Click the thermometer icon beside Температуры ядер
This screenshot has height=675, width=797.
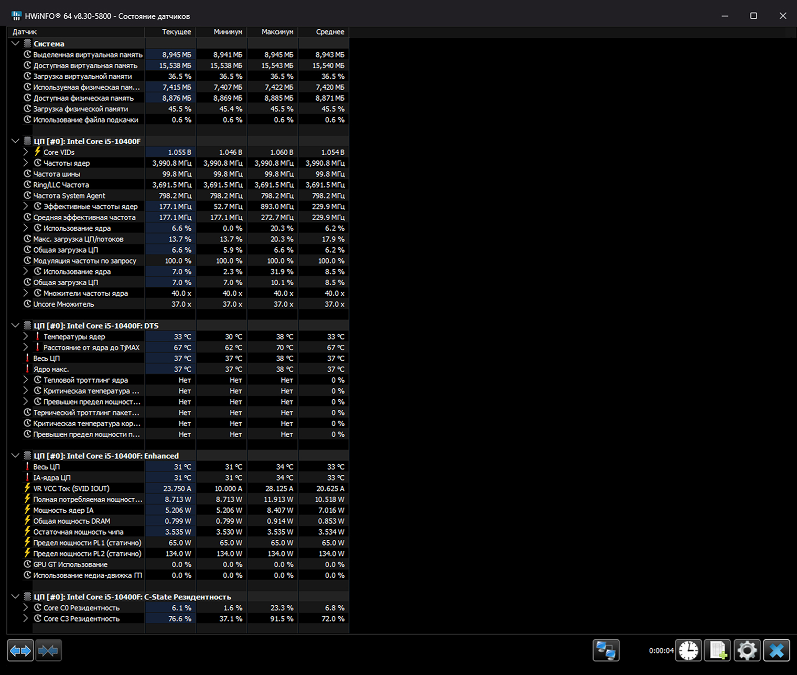pos(37,336)
